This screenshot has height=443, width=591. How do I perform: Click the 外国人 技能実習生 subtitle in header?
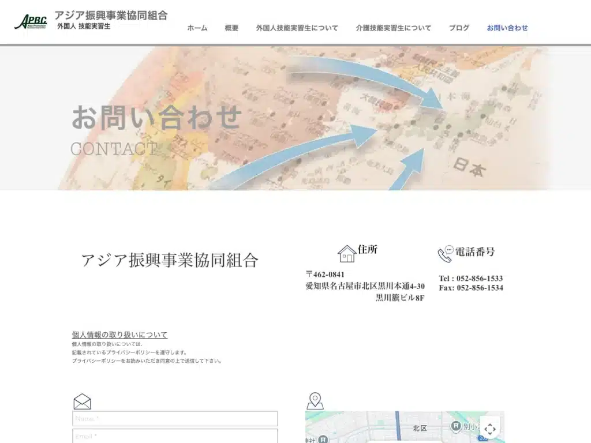click(x=84, y=27)
